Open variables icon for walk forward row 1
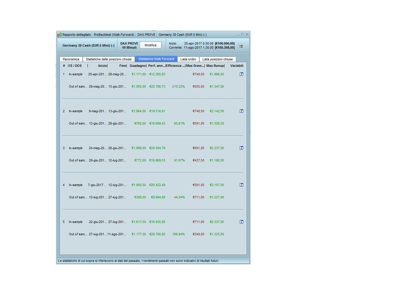The height and width of the screenshot is (300, 415). (x=241, y=74)
